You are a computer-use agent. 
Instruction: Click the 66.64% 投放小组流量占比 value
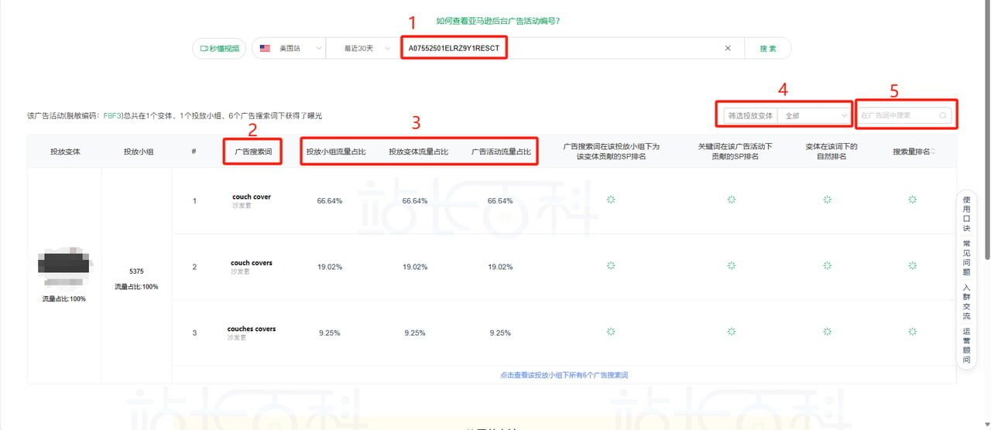(329, 201)
